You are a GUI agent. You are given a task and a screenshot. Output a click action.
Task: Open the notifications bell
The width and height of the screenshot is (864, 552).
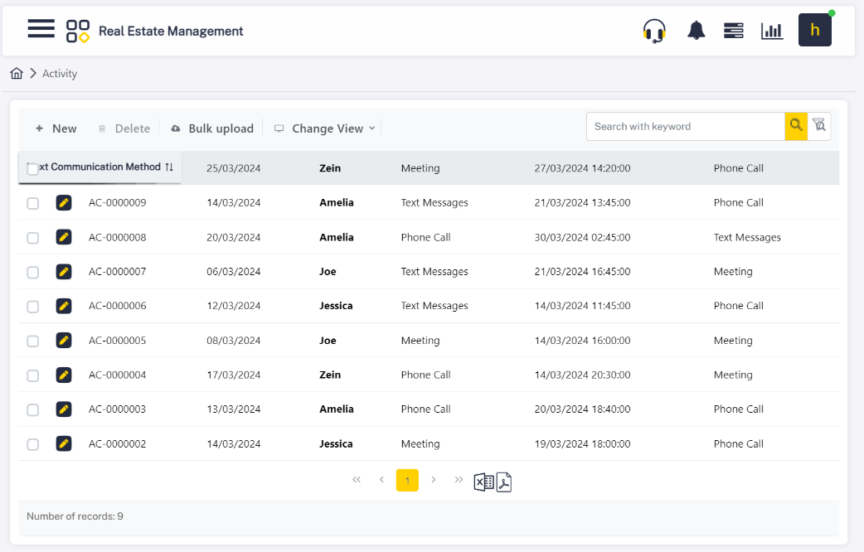[x=696, y=31]
